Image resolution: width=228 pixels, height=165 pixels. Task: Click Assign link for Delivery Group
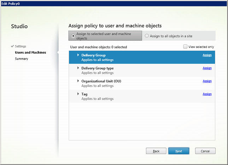pyautogui.click(x=207, y=55)
